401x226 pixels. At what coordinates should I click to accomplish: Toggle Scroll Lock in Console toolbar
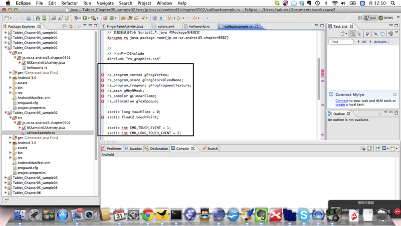pyautogui.click(x=369, y=148)
